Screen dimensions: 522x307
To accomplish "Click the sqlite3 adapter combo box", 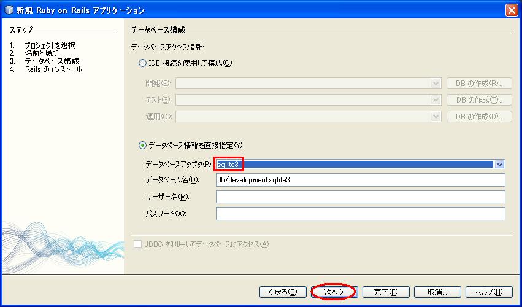I will (361, 165).
